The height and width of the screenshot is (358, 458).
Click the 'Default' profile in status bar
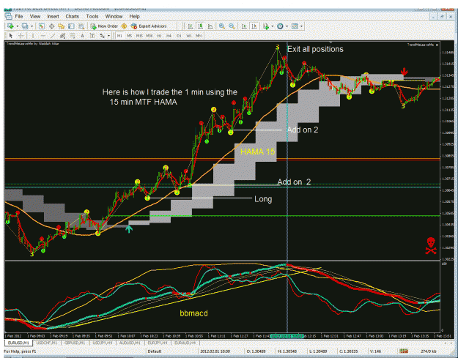pos(155,351)
